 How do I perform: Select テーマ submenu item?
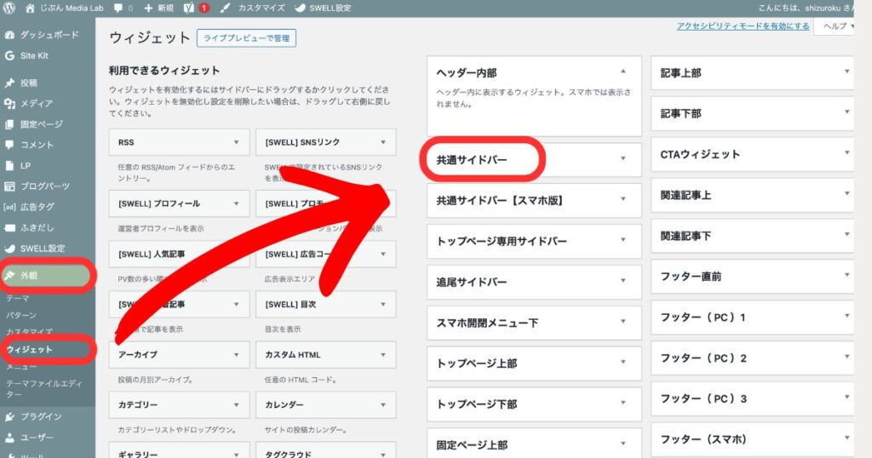click(x=17, y=299)
